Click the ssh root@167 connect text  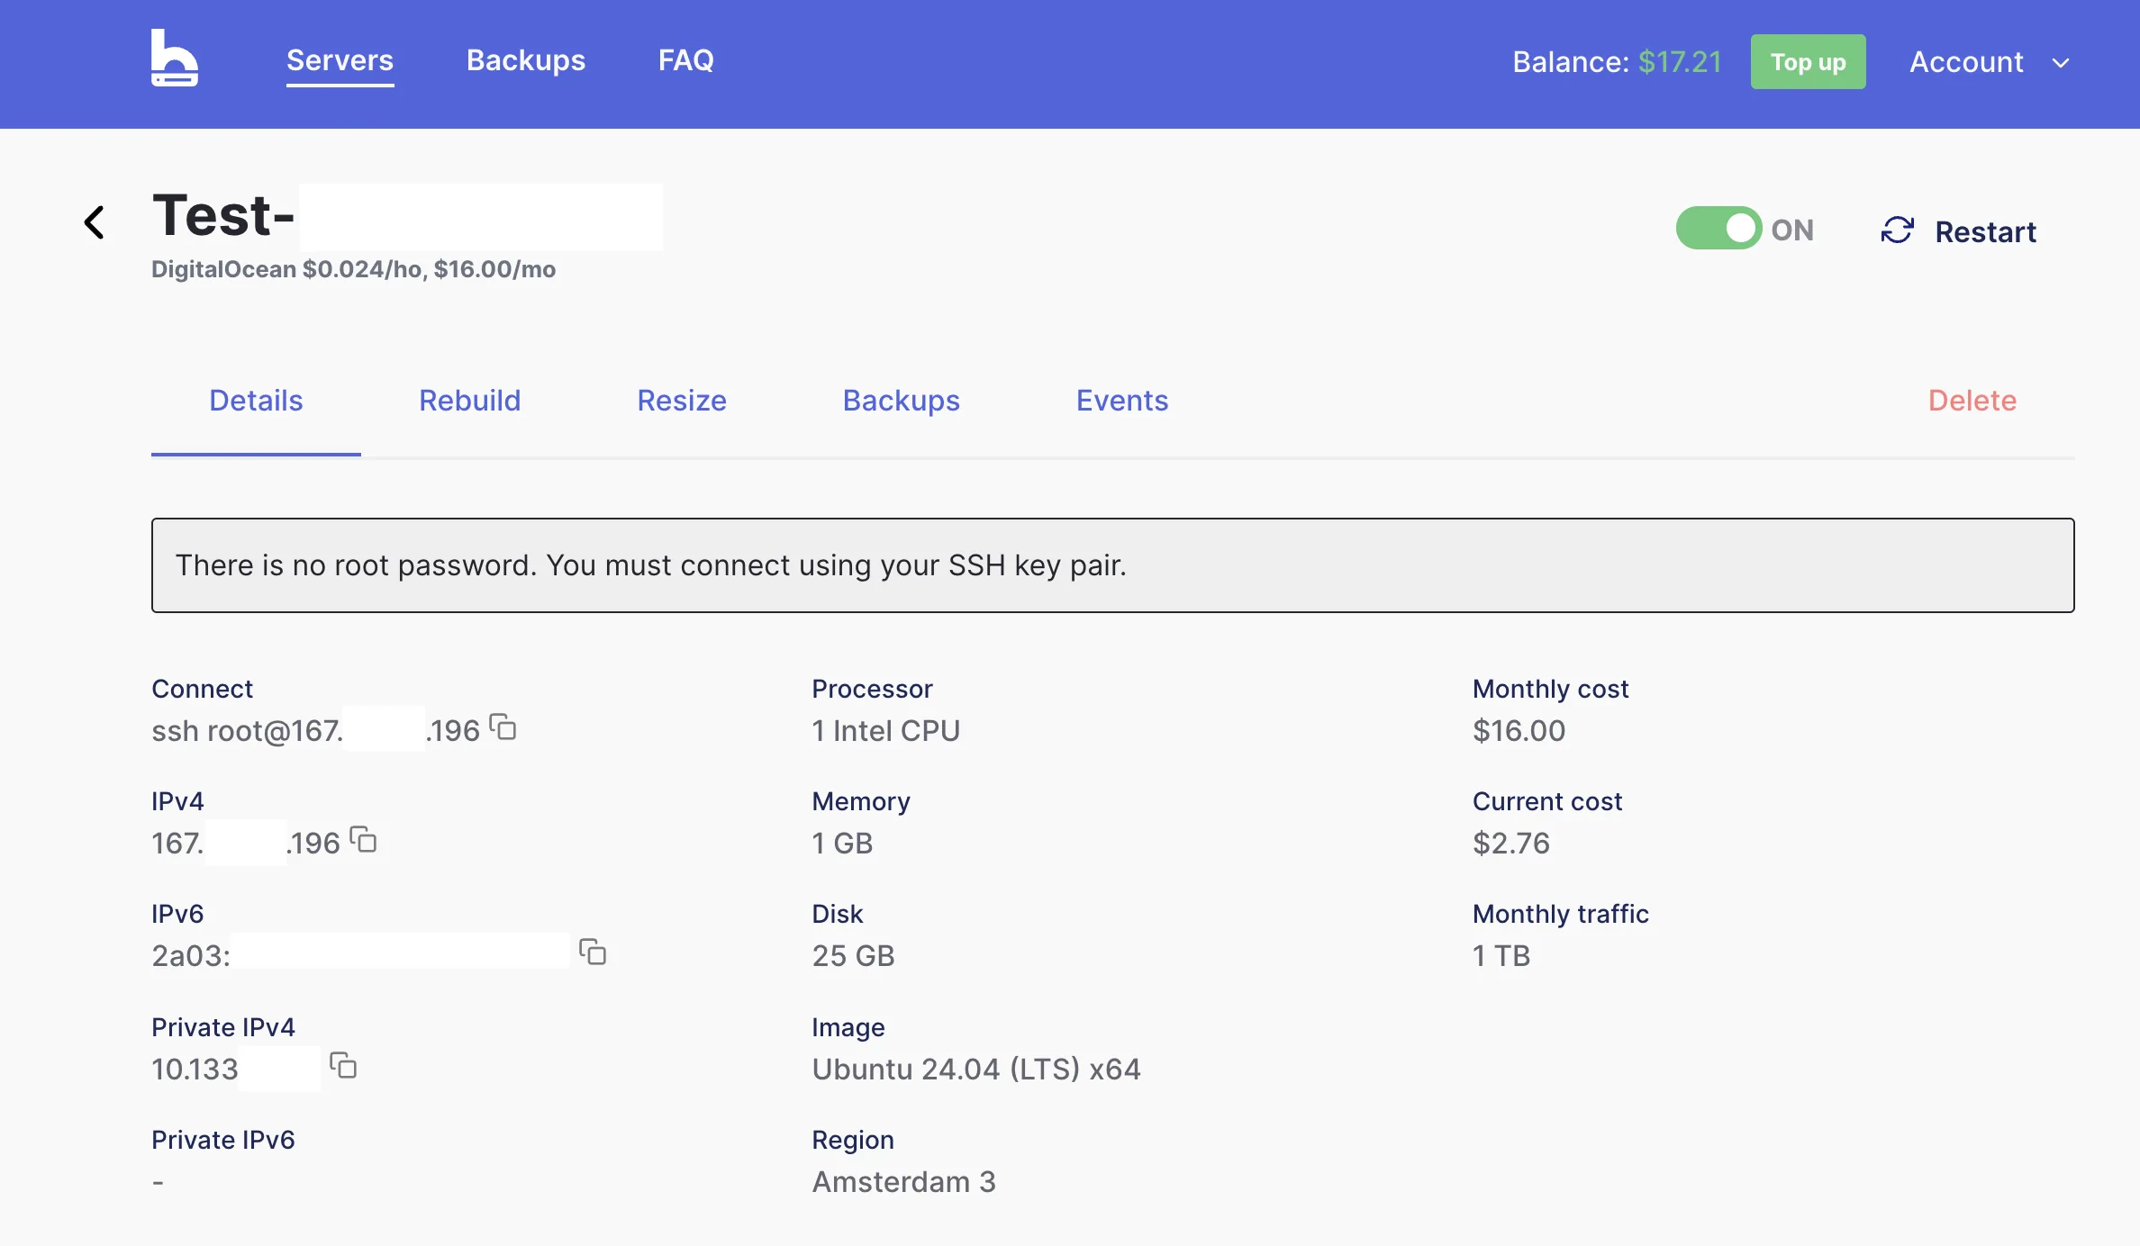click(x=247, y=730)
